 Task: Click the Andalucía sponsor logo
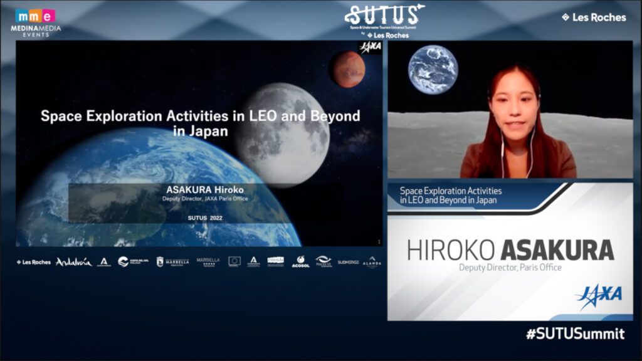(x=74, y=262)
